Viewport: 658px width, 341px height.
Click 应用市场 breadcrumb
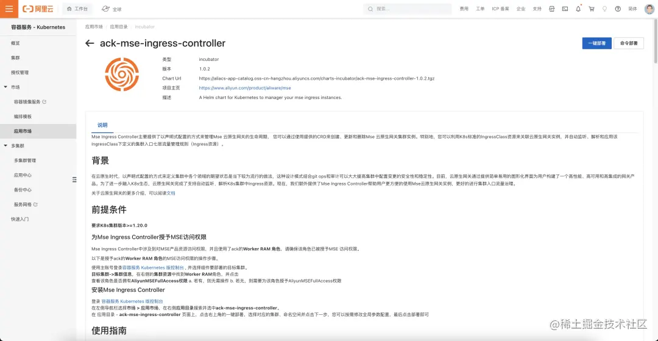tap(94, 26)
